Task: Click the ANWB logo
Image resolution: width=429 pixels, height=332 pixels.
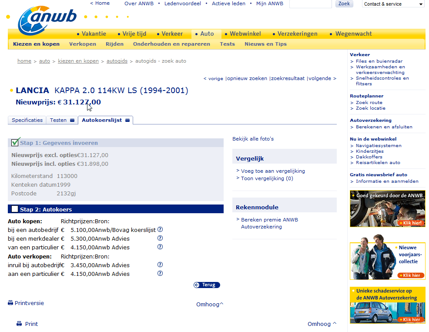Action: 47,20
